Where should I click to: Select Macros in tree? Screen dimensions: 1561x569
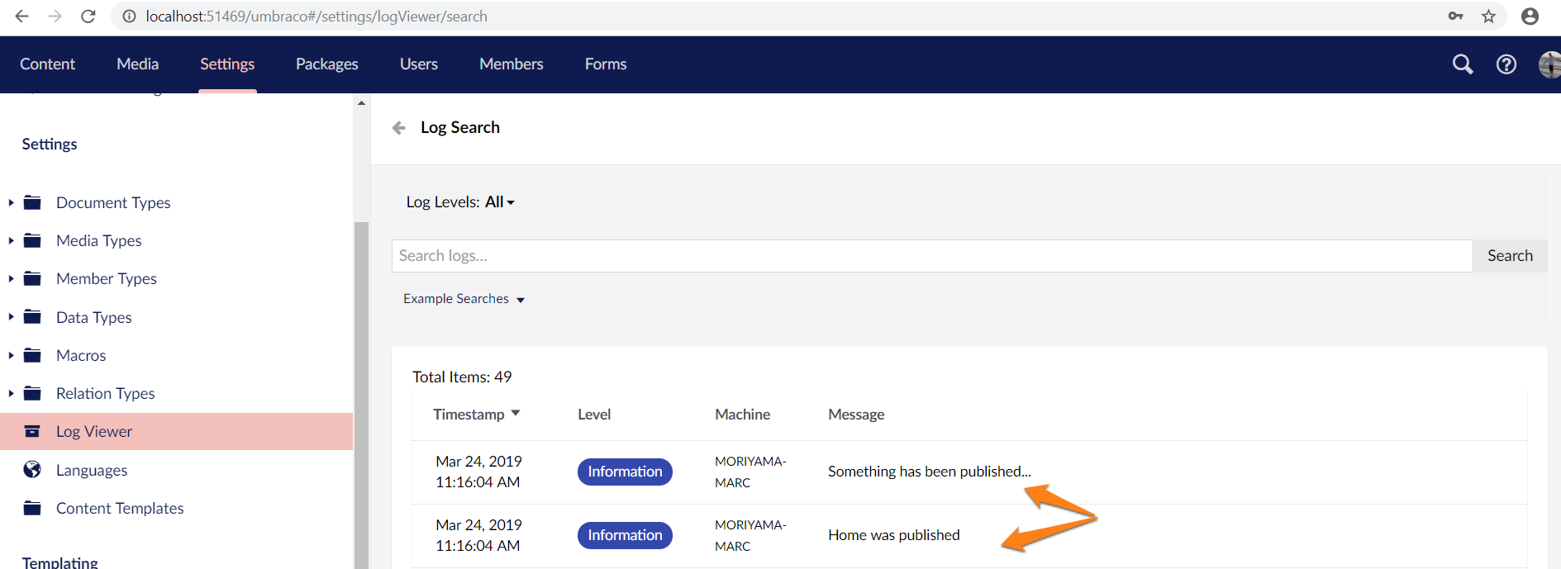pyautogui.click(x=81, y=355)
